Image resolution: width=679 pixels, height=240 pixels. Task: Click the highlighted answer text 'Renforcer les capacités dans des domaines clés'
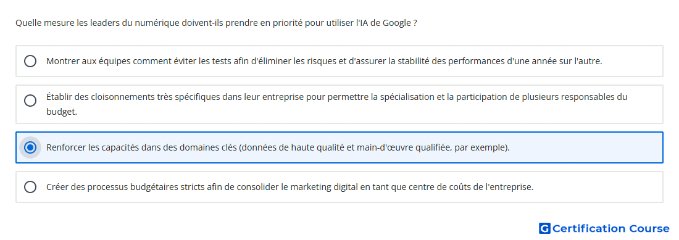click(141, 147)
